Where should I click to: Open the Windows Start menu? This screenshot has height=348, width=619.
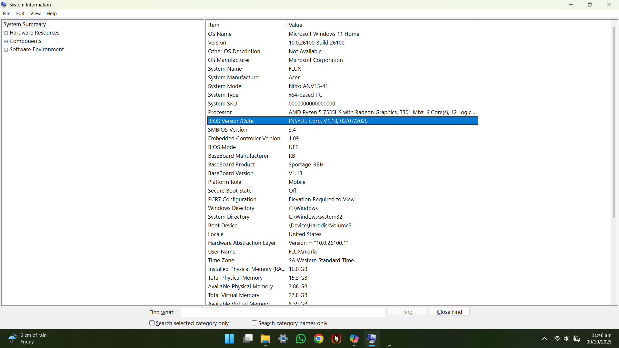[x=229, y=339]
